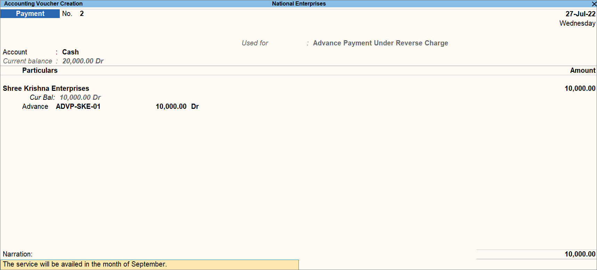Viewport: 597px width, 270px height.
Task: Click the amount for Shree Krishna Enterprises
Action: tap(580, 88)
